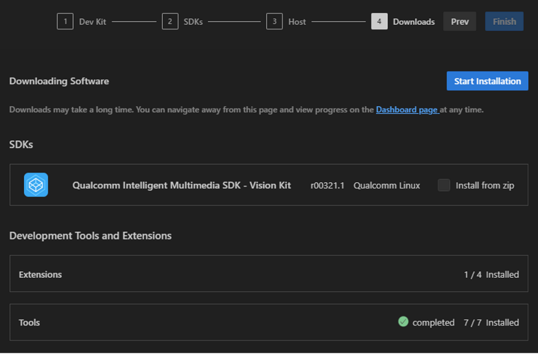
Task: Click the r00321.1 version label
Action: tap(327, 185)
